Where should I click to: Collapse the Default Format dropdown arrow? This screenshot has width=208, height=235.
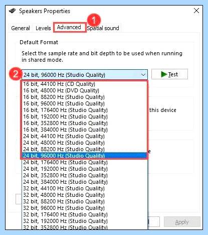pos(143,75)
